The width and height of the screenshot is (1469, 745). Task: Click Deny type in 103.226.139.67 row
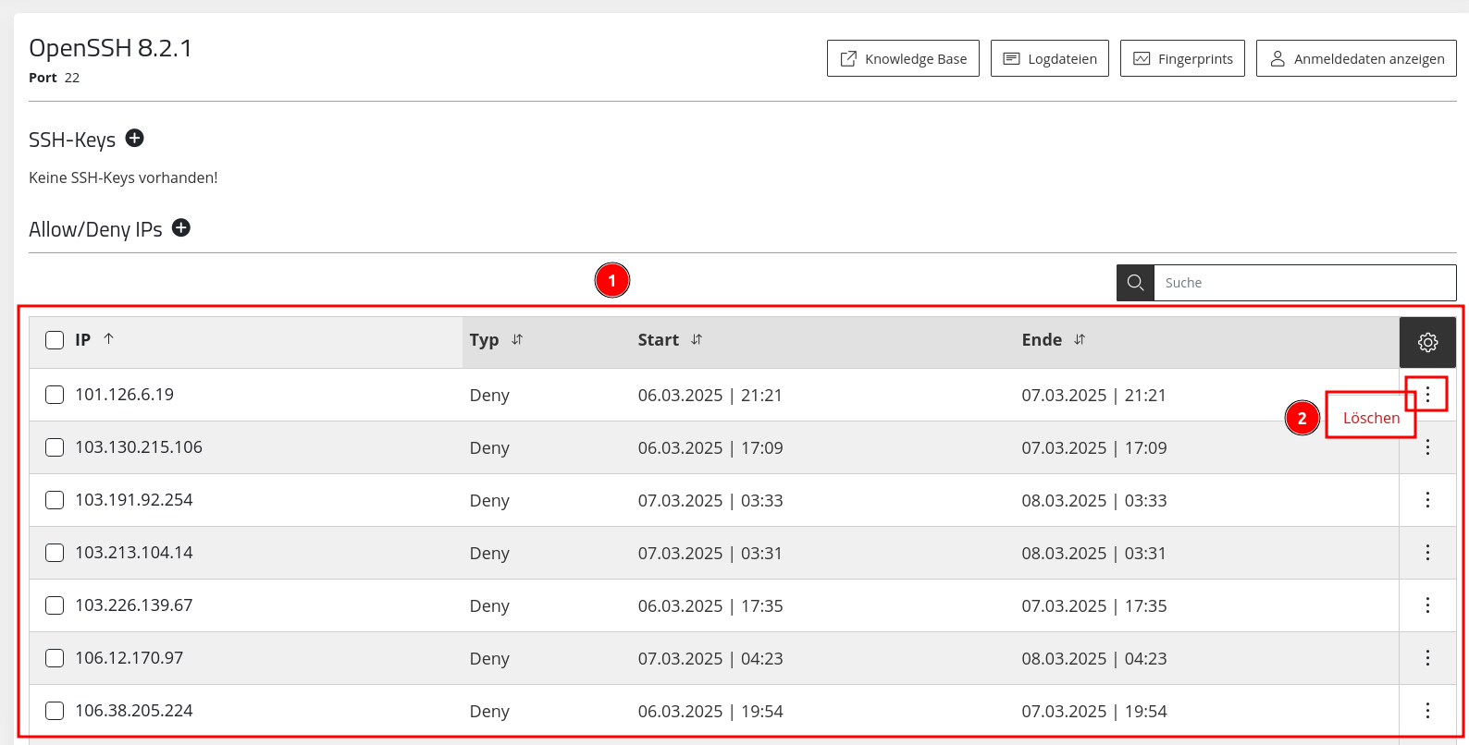[x=489, y=606]
